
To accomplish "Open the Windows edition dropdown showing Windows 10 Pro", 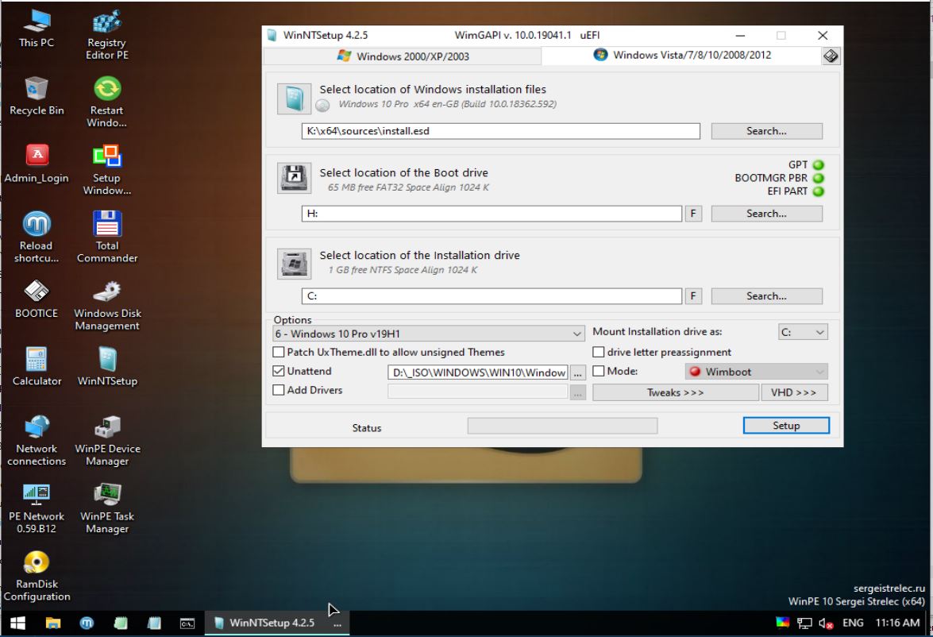I will click(429, 332).
